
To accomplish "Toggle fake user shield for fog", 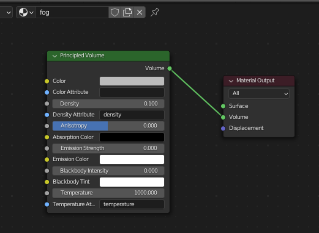I will click(x=114, y=12).
